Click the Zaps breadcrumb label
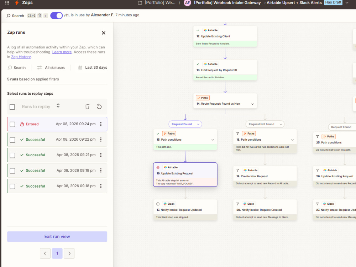 (x=27, y=3)
